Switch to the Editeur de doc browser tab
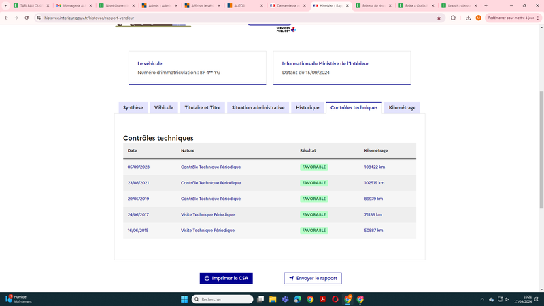Screen dimensions: 544x306 coord(373,5)
